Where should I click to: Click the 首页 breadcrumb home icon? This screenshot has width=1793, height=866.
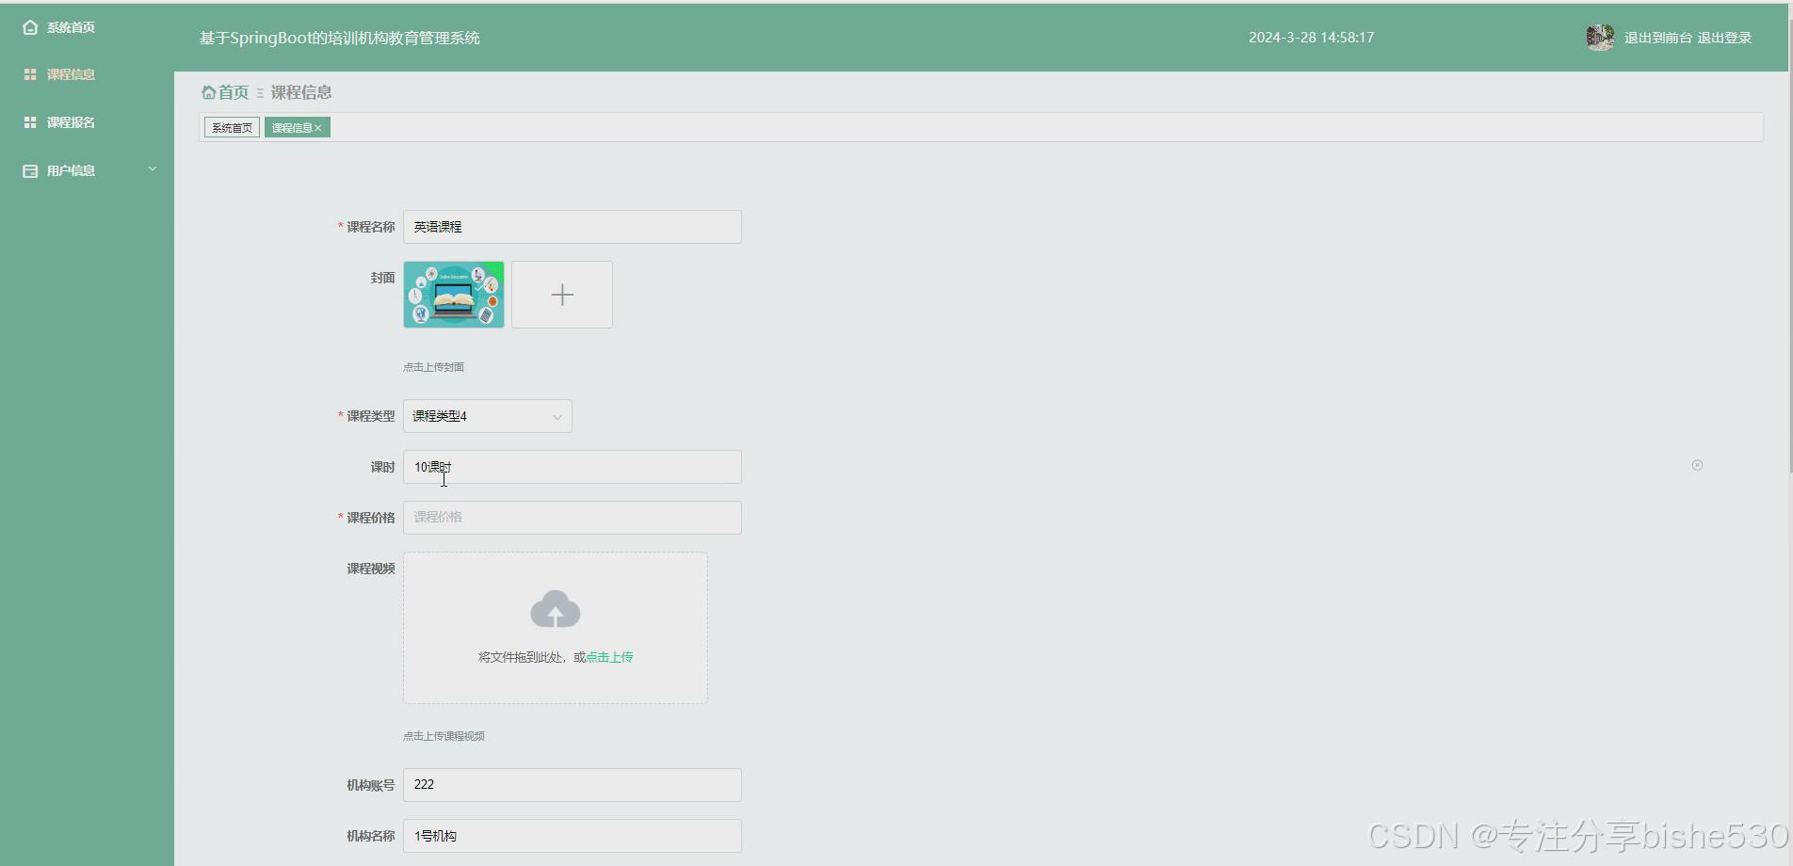point(209,92)
